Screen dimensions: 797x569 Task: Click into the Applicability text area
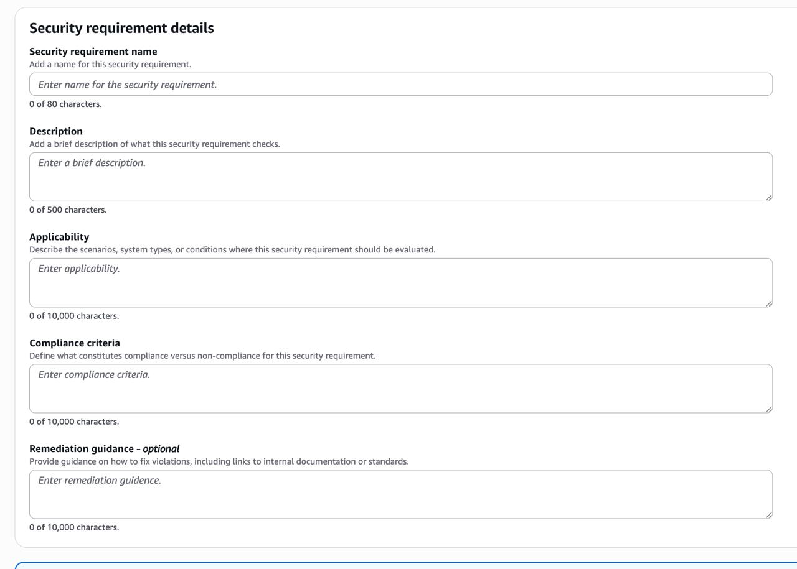400,282
